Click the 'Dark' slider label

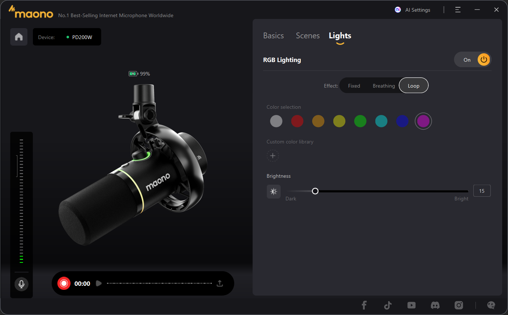tap(291, 199)
